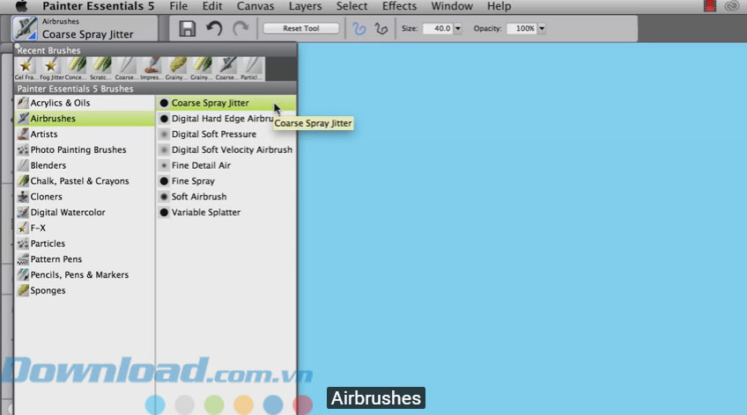Open the Painter Essentials 5 application menu

tap(98, 6)
